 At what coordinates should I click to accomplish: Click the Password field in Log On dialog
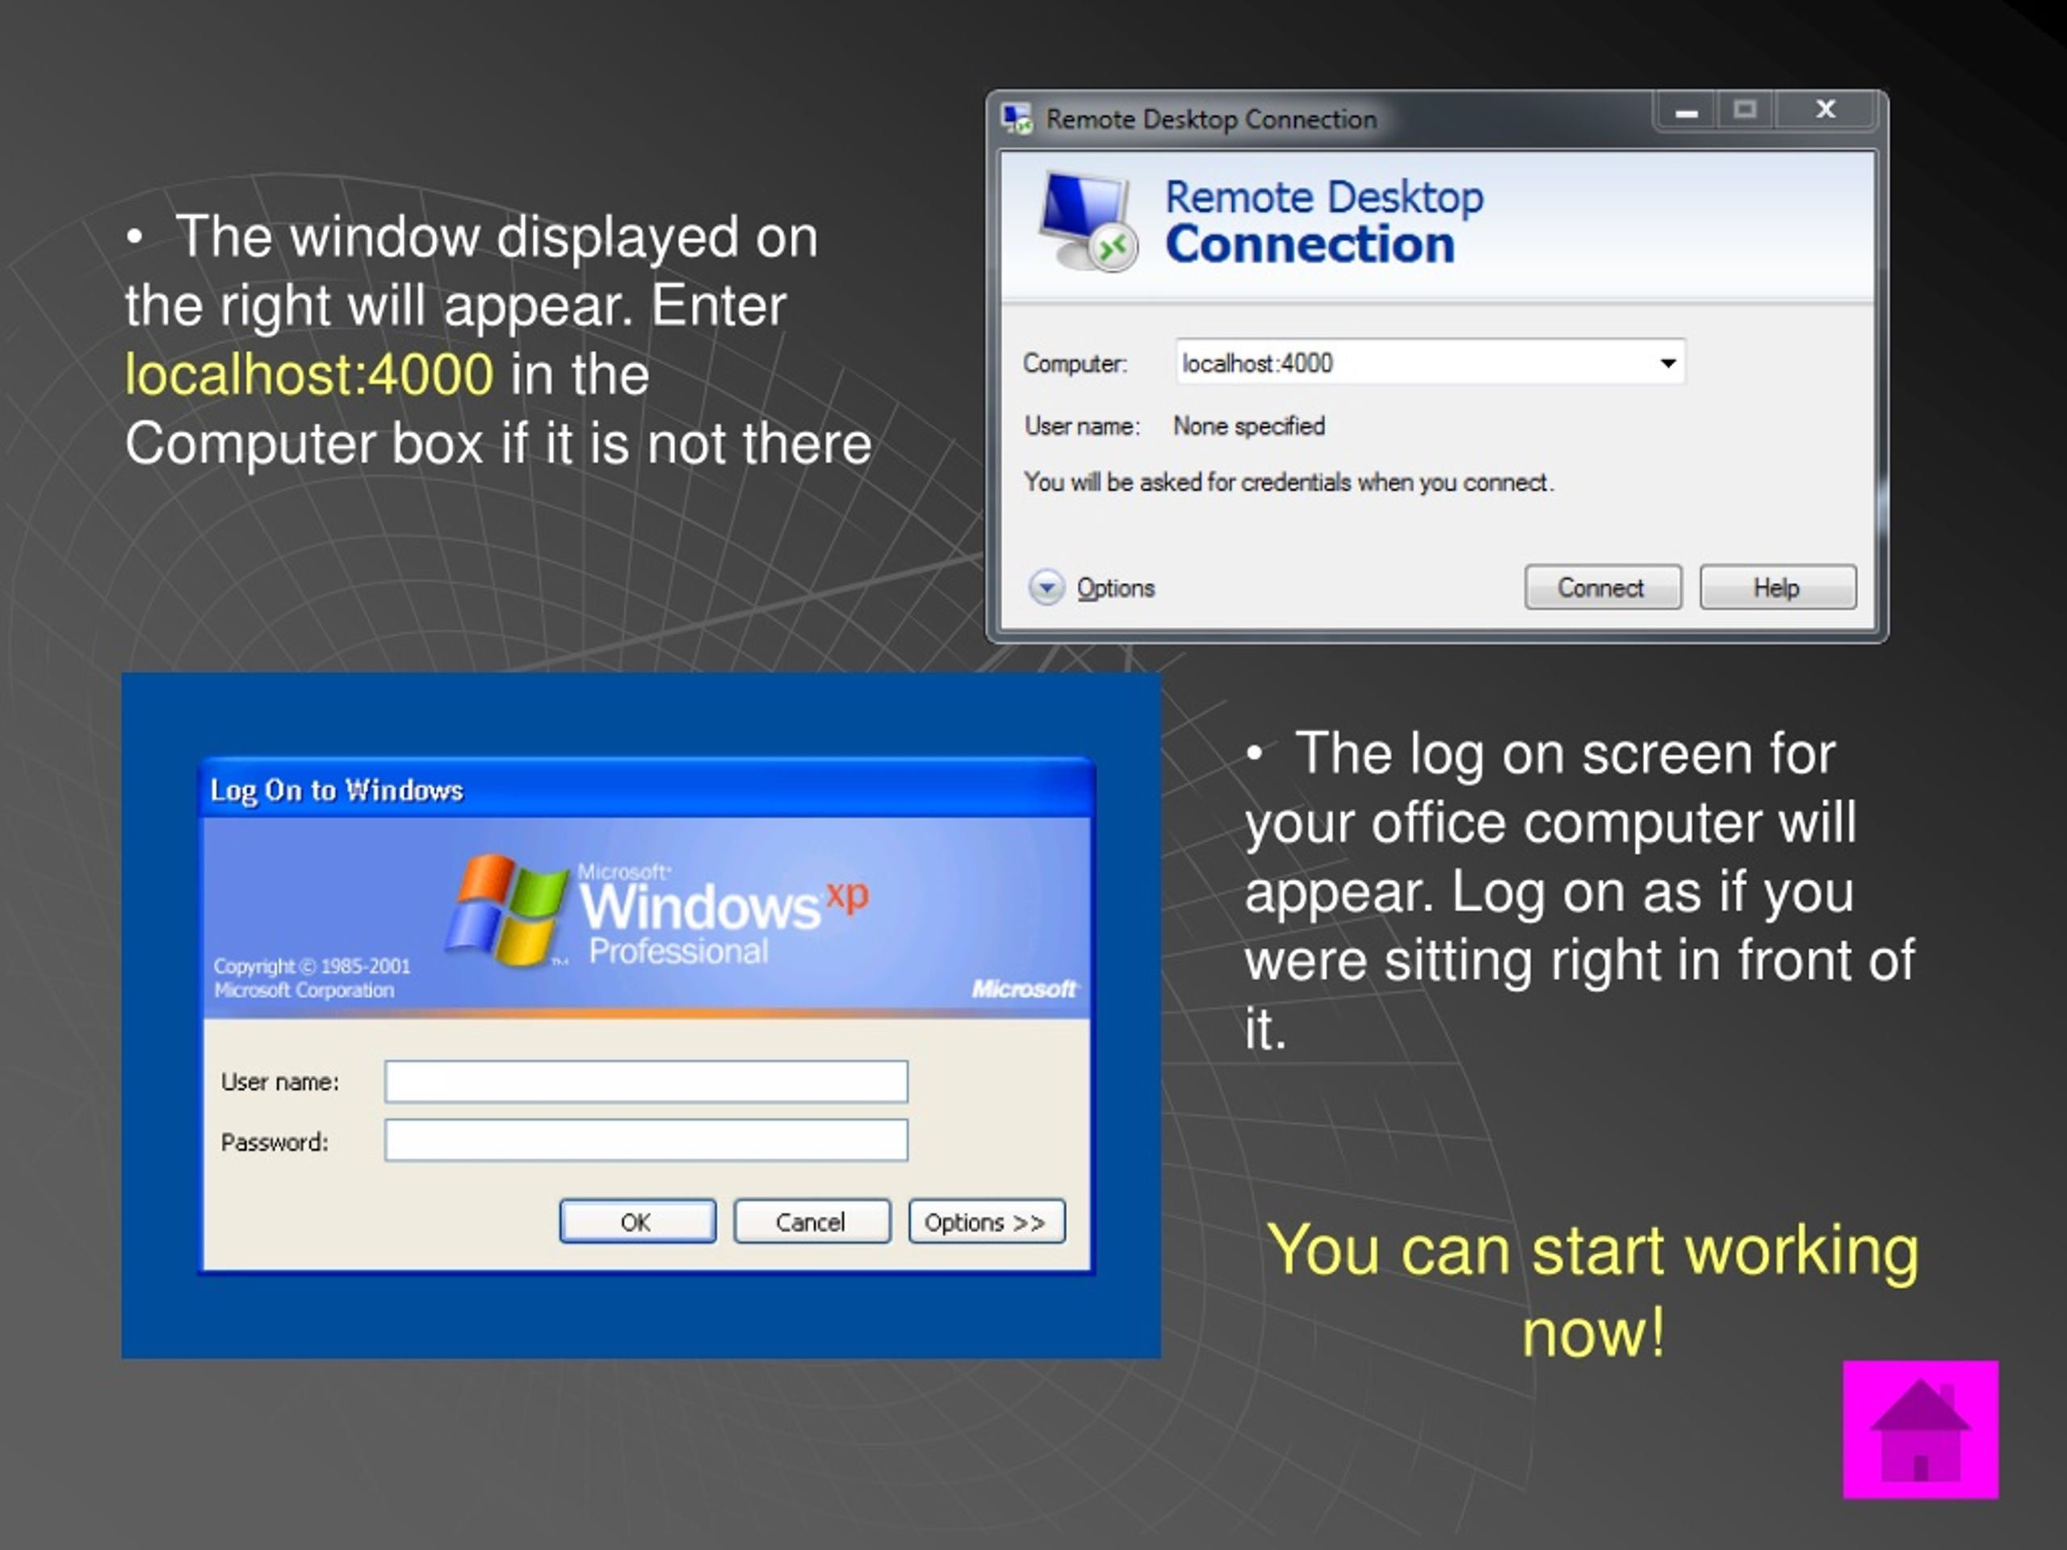pyautogui.click(x=646, y=1140)
